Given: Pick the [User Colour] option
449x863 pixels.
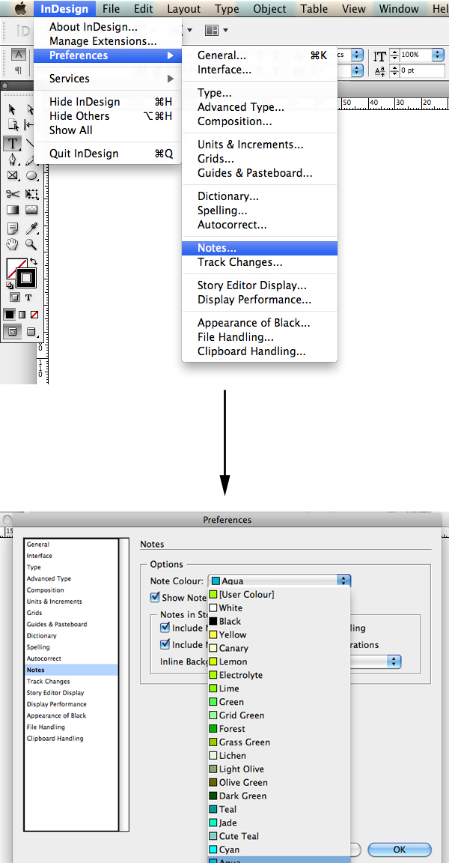Looking at the screenshot, I should tap(278, 594).
